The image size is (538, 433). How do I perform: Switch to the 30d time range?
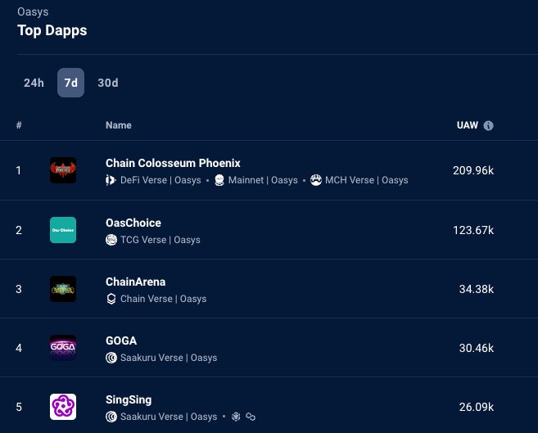tap(107, 83)
